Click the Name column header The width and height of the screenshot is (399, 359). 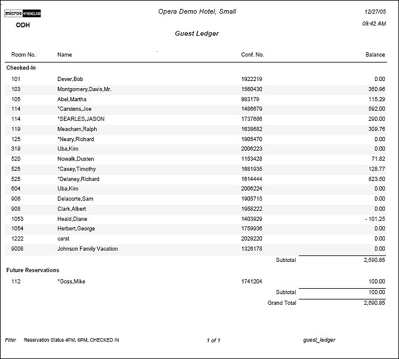coord(64,55)
